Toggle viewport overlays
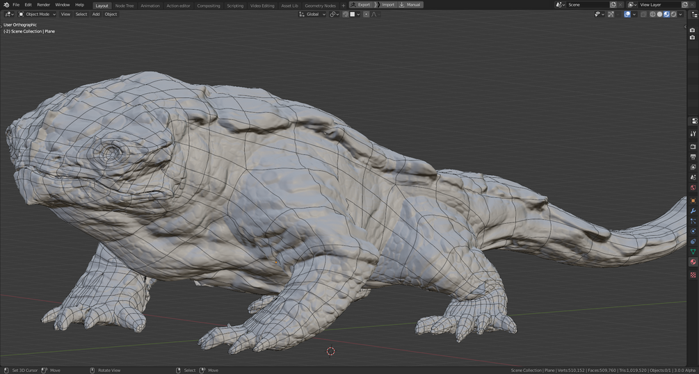Viewport: 699px width, 374px height. (x=627, y=15)
